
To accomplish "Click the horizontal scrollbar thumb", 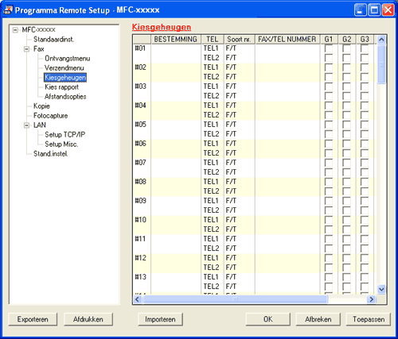I will (x=235, y=299).
